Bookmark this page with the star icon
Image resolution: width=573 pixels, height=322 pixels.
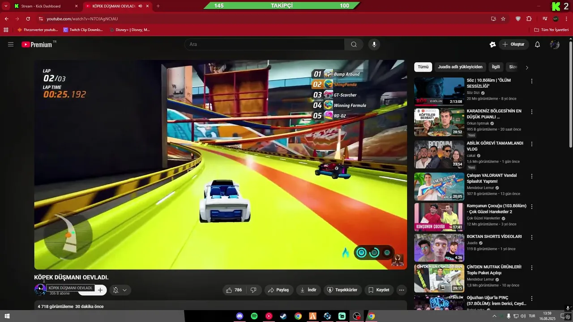[503, 19]
